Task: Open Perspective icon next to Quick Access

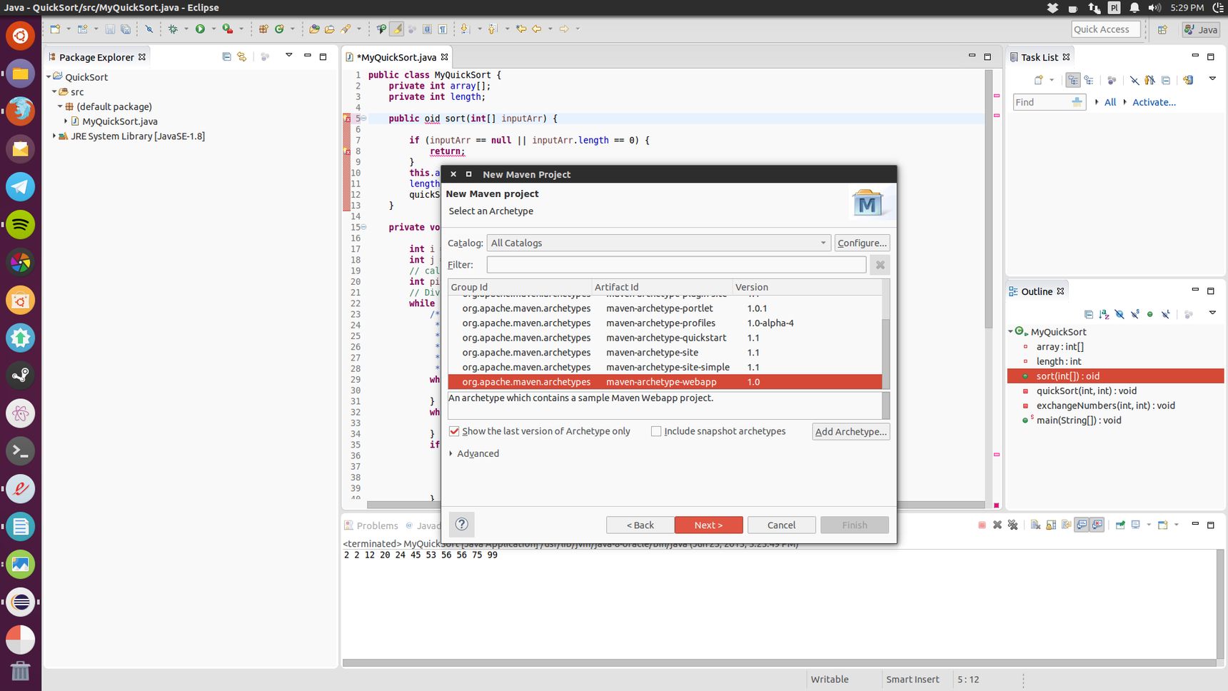Action: pyautogui.click(x=1162, y=29)
